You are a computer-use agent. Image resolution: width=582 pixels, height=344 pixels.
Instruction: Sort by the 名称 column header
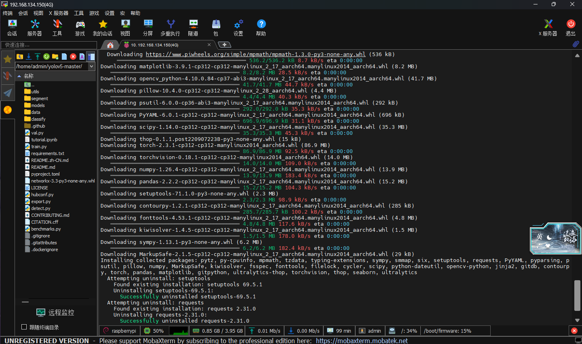point(56,76)
